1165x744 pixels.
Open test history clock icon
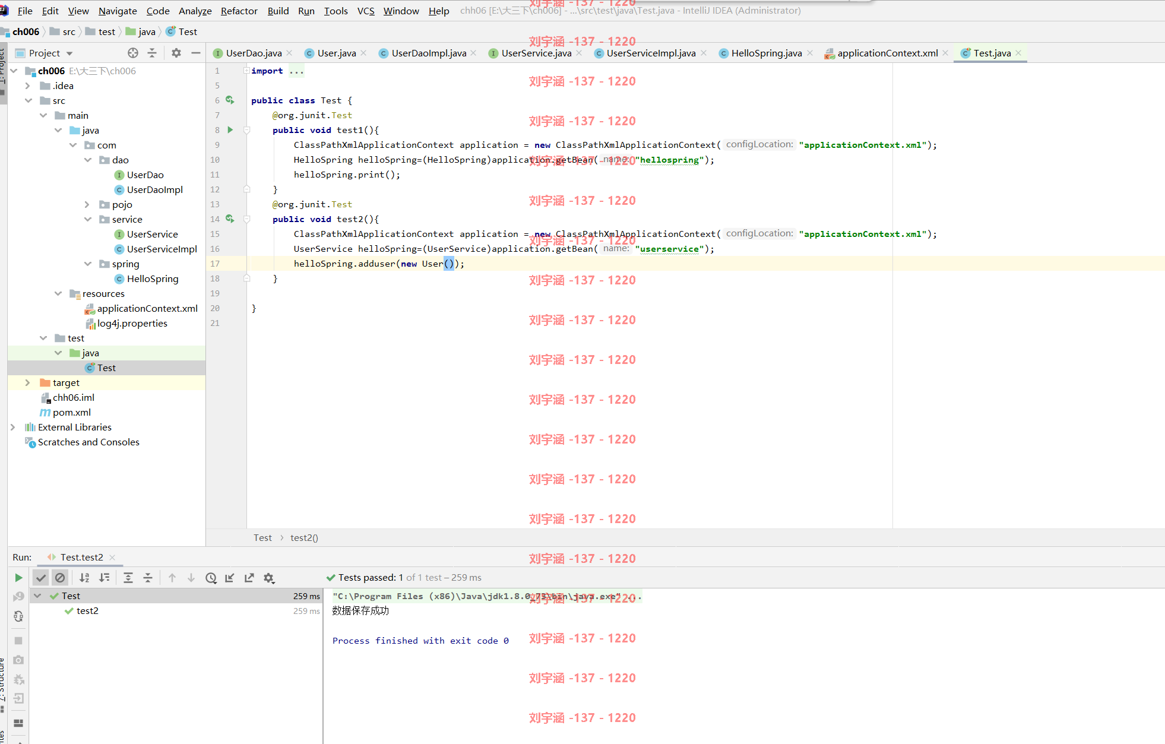[211, 578]
